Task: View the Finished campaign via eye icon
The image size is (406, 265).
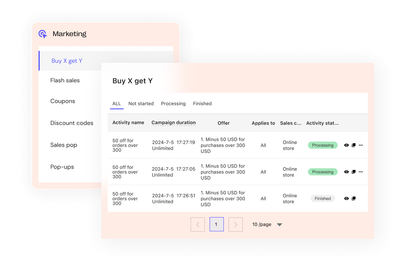Action: coord(346,199)
